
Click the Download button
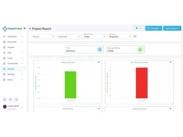(x=154, y=28)
